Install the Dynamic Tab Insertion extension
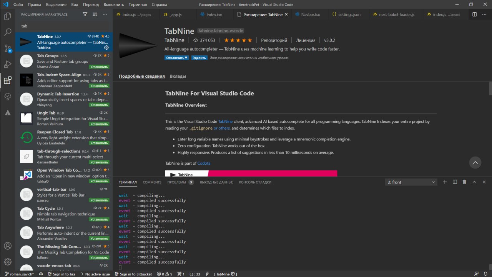The image size is (492, 277). coord(99,105)
